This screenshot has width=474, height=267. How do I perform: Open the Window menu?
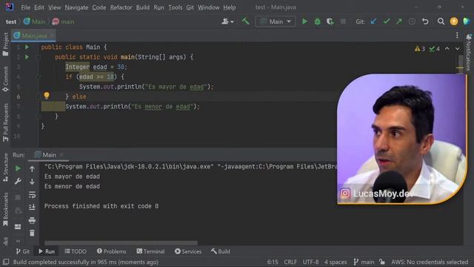click(209, 7)
